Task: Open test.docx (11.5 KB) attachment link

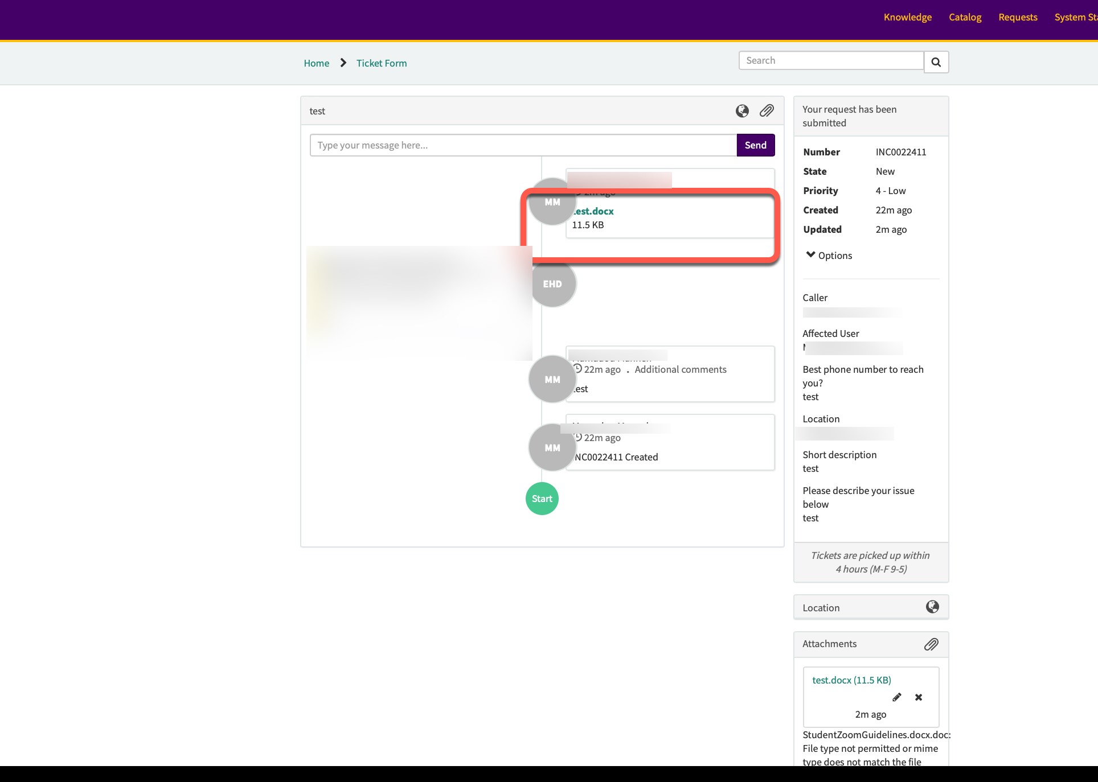Action: coord(851,680)
